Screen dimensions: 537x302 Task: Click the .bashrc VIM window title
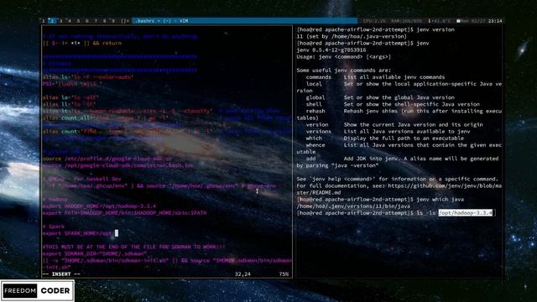tap(162, 21)
